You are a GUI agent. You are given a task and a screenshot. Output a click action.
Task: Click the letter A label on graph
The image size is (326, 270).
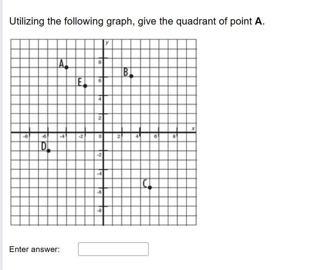[61, 64]
